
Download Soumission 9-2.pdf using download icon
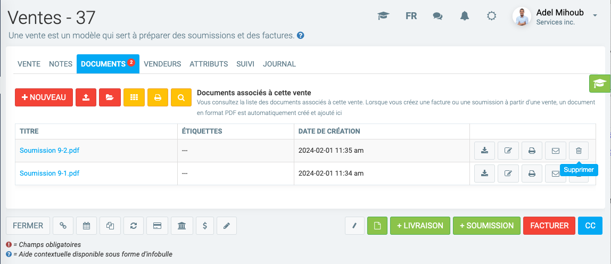(x=484, y=151)
